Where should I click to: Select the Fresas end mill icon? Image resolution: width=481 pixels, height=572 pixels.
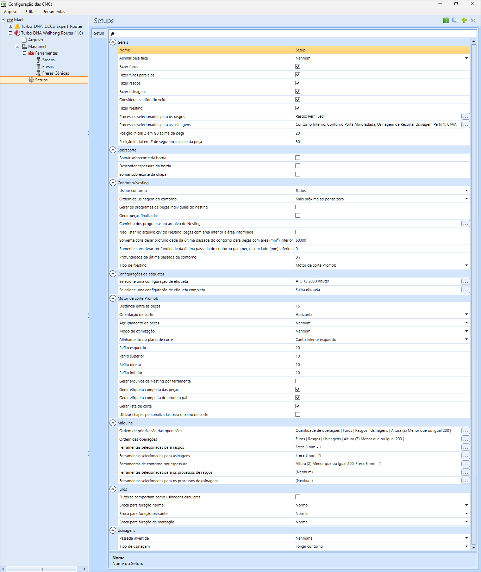click(38, 67)
